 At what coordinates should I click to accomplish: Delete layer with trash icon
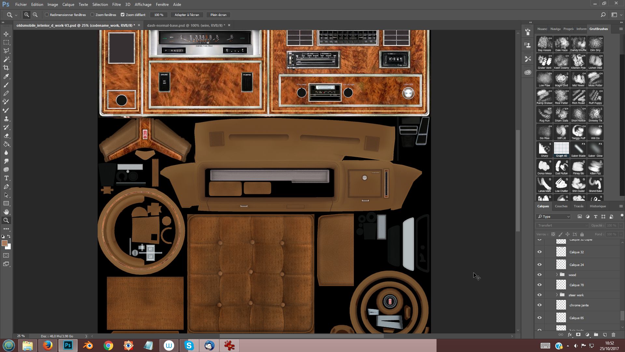pos(613,335)
